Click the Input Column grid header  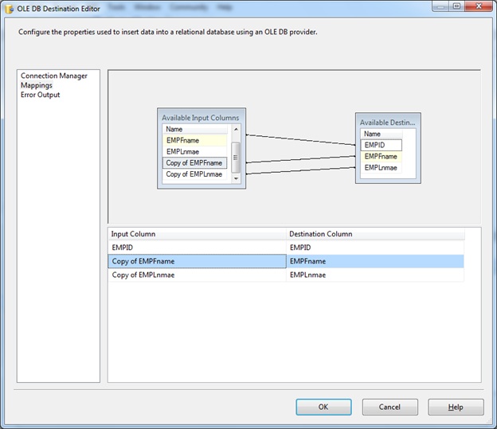[x=198, y=234]
